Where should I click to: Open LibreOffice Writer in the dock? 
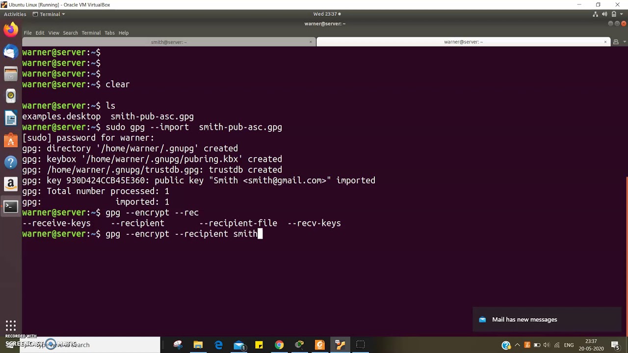[11, 118]
